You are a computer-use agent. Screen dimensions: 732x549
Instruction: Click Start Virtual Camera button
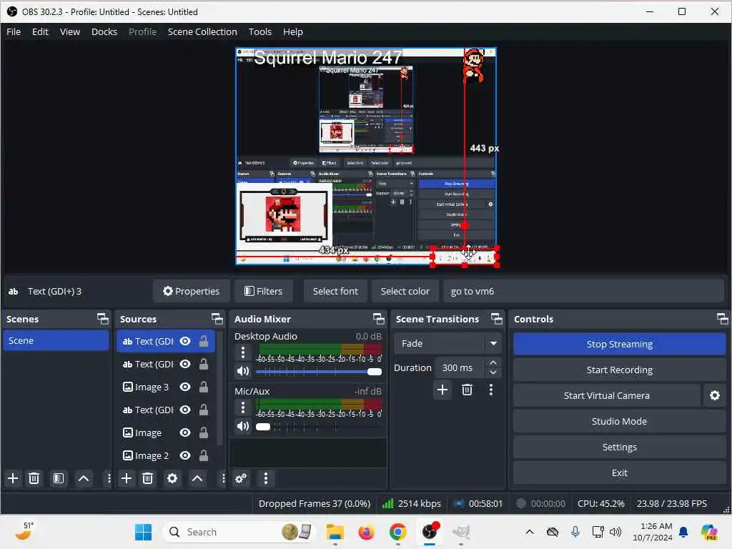[x=606, y=395]
